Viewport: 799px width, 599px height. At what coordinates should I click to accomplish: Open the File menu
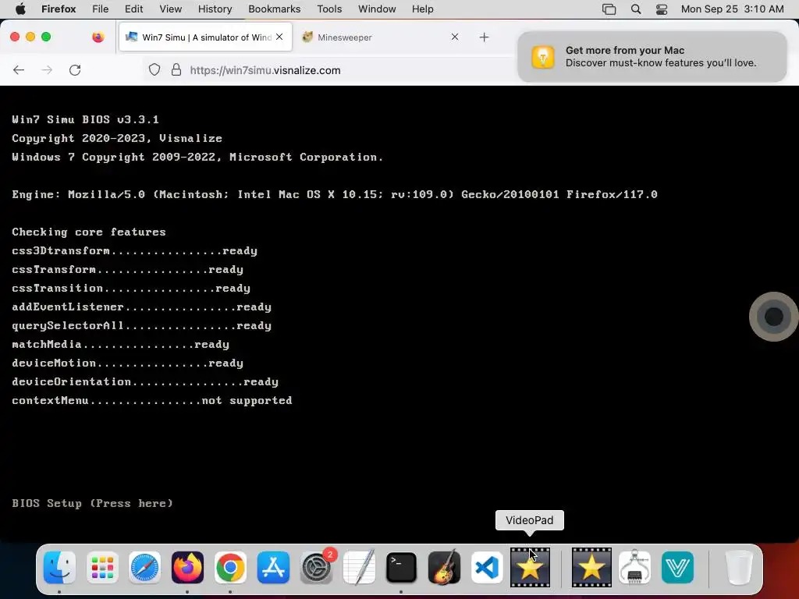[x=101, y=9]
